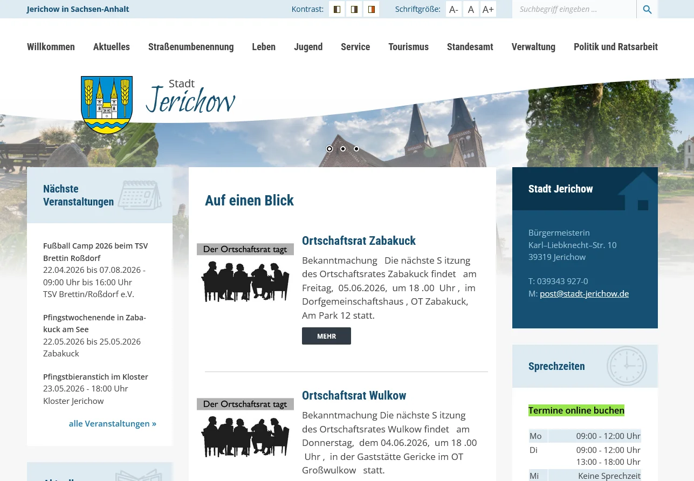Image resolution: width=694 pixels, height=481 pixels.
Task: Click the Mi Keine Sprechzeit row
Action: pos(585,476)
